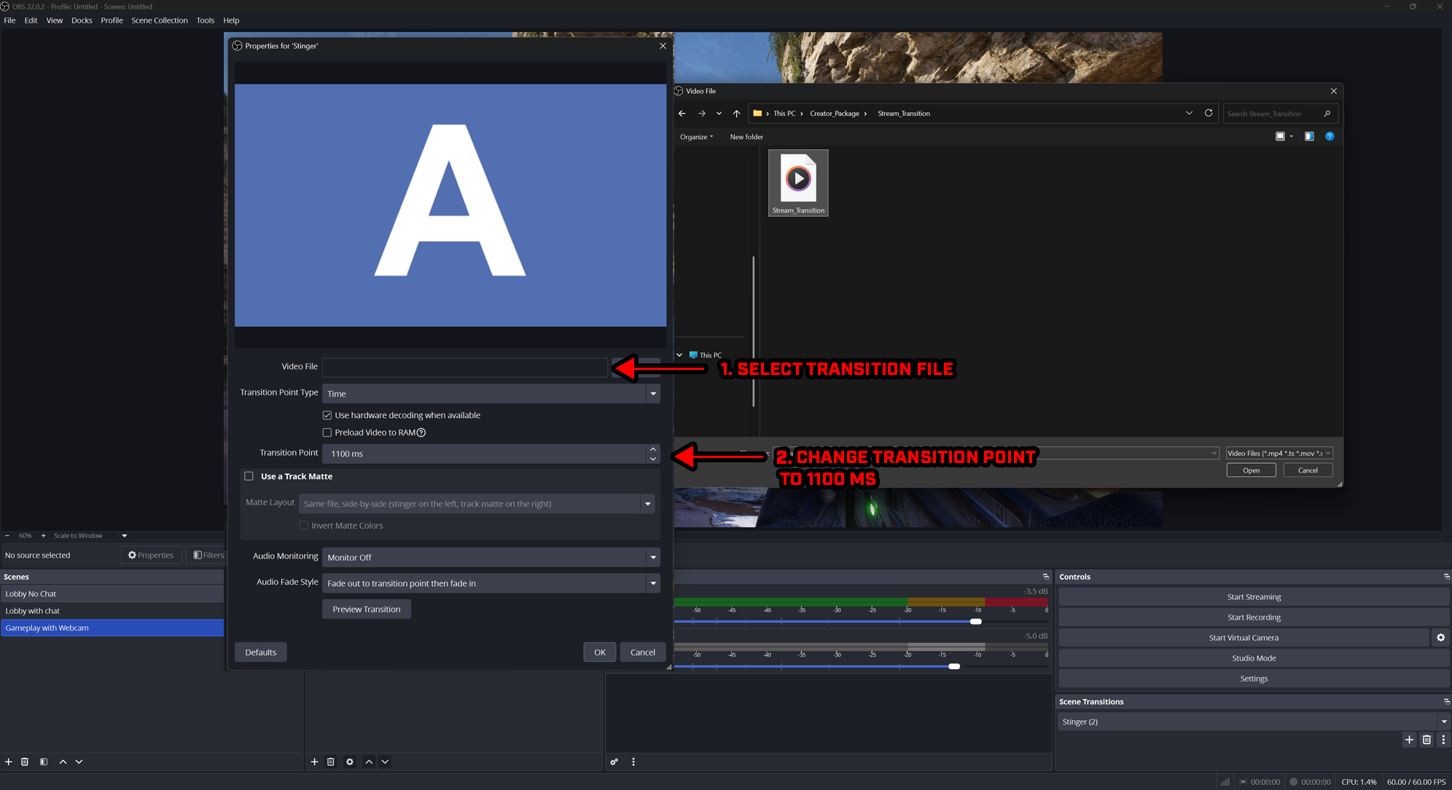Open the Transition Point Type dropdown
1452x790 pixels.
[653, 393]
